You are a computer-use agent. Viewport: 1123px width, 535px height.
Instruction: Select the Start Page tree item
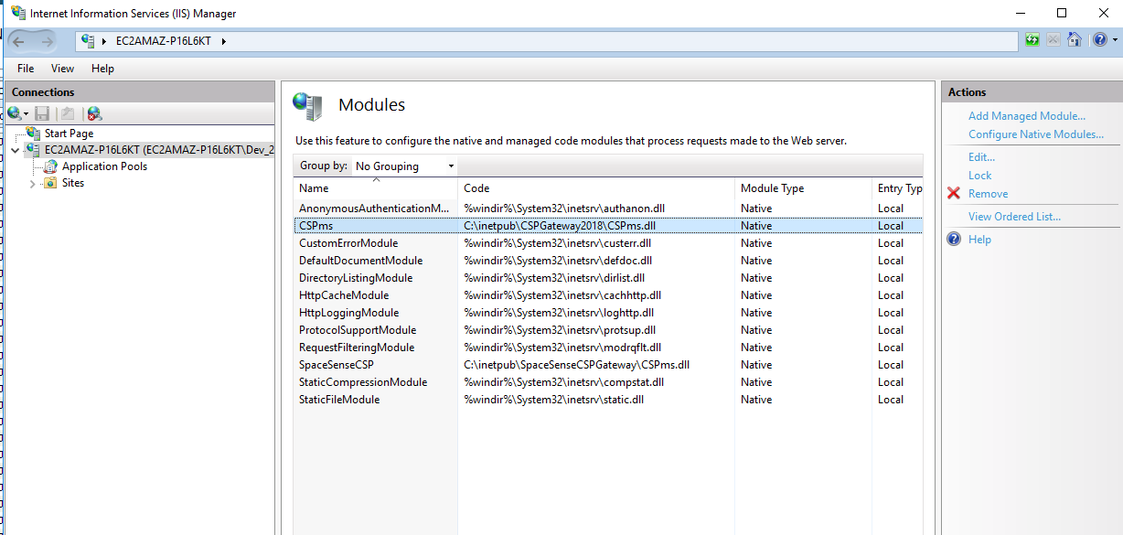69,134
